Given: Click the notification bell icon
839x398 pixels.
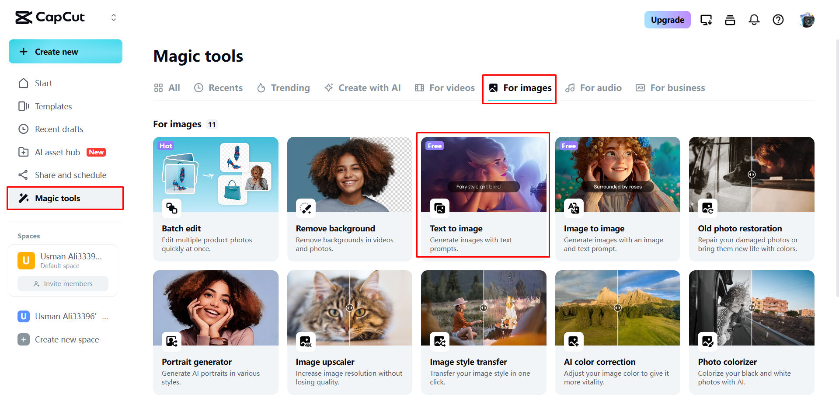Looking at the screenshot, I should click(x=754, y=20).
